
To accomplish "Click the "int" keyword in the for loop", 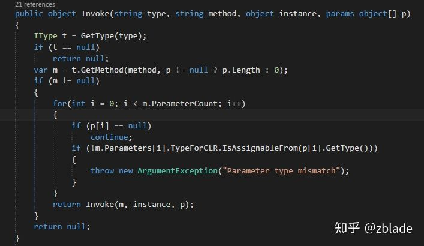I will [x=79, y=103].
